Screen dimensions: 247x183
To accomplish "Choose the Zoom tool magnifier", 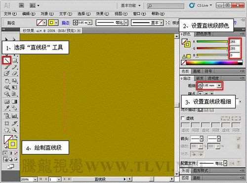I will (14, 130).
